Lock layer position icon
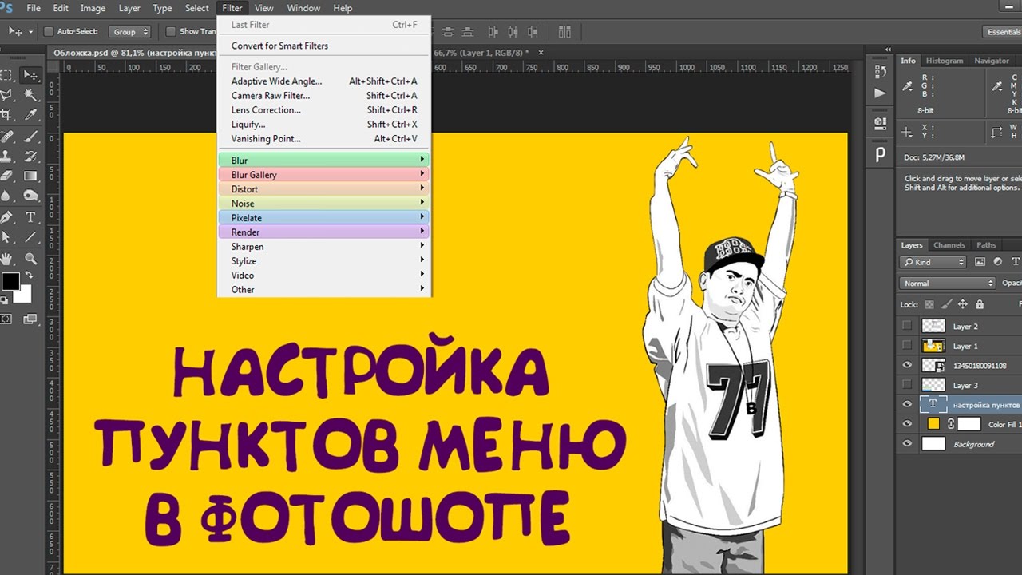Image resolution: width=1022 pixels, height=575 pixels. (963, 304)
